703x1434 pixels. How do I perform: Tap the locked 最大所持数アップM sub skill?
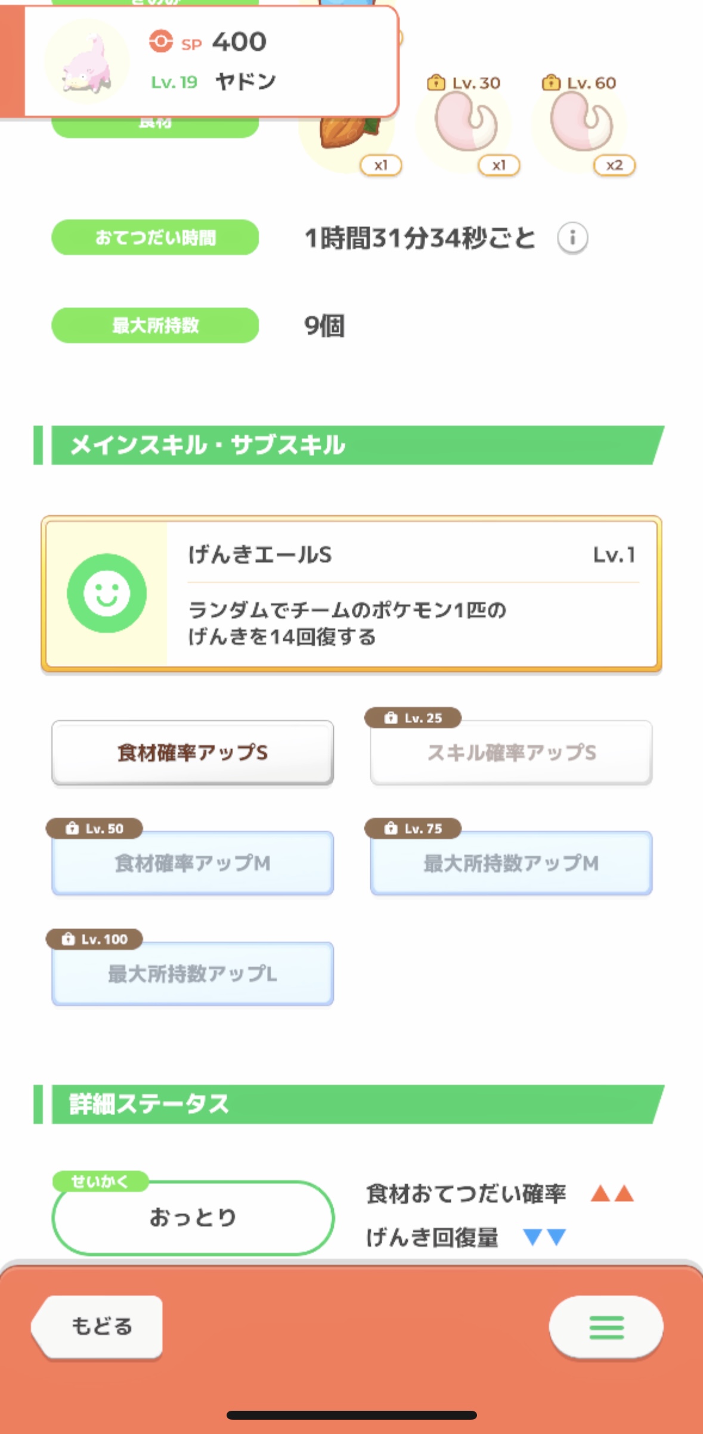[511, 863]
